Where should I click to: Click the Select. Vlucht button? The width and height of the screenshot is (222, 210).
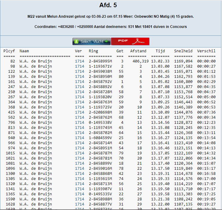pos(91,41)
